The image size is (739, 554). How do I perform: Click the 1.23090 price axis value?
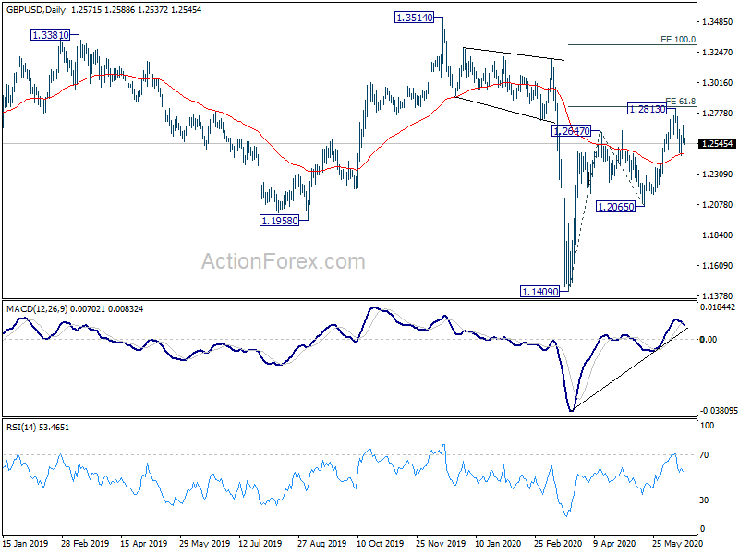(718, 175)
